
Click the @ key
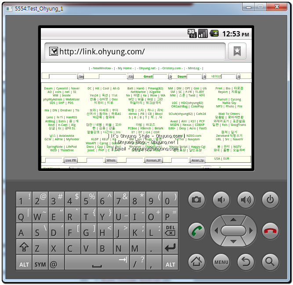tap(56, 263)
